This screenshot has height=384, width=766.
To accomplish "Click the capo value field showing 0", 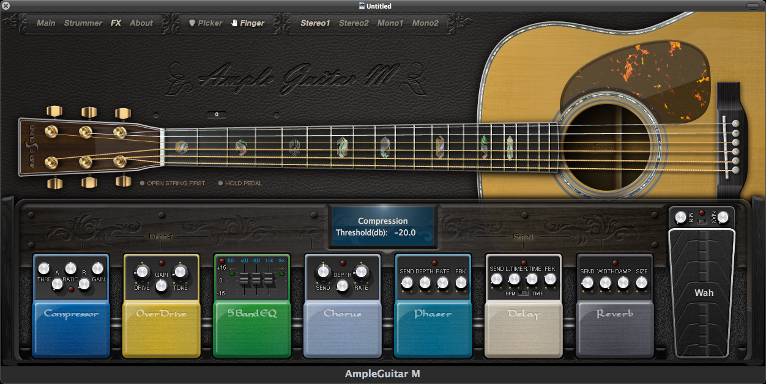I will pos(217,114).
